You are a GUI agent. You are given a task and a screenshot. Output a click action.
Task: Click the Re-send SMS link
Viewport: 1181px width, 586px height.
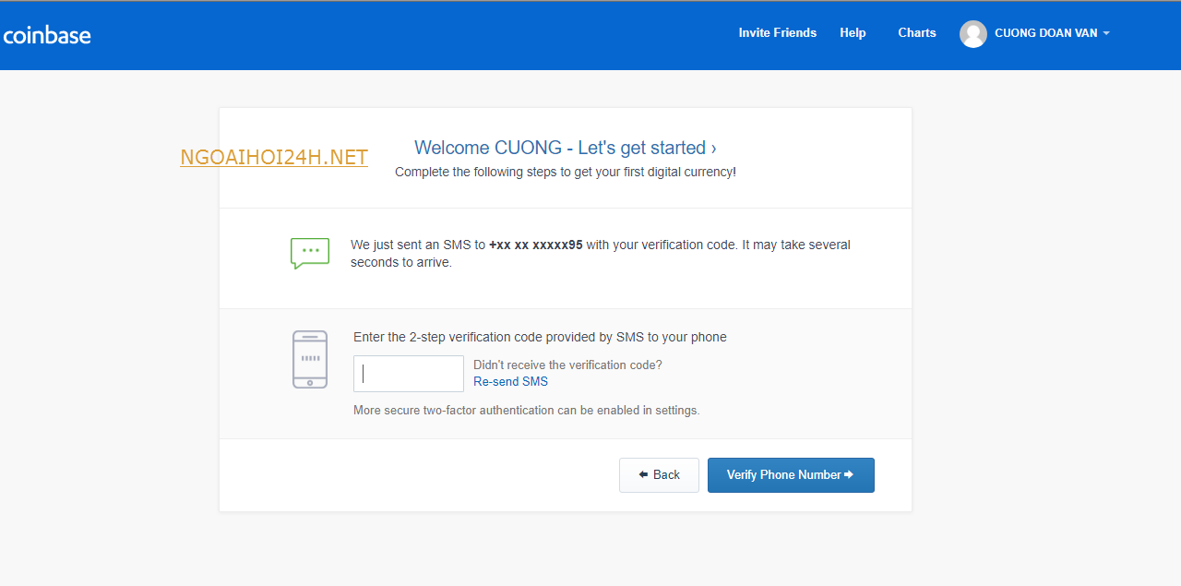(510, 381)
